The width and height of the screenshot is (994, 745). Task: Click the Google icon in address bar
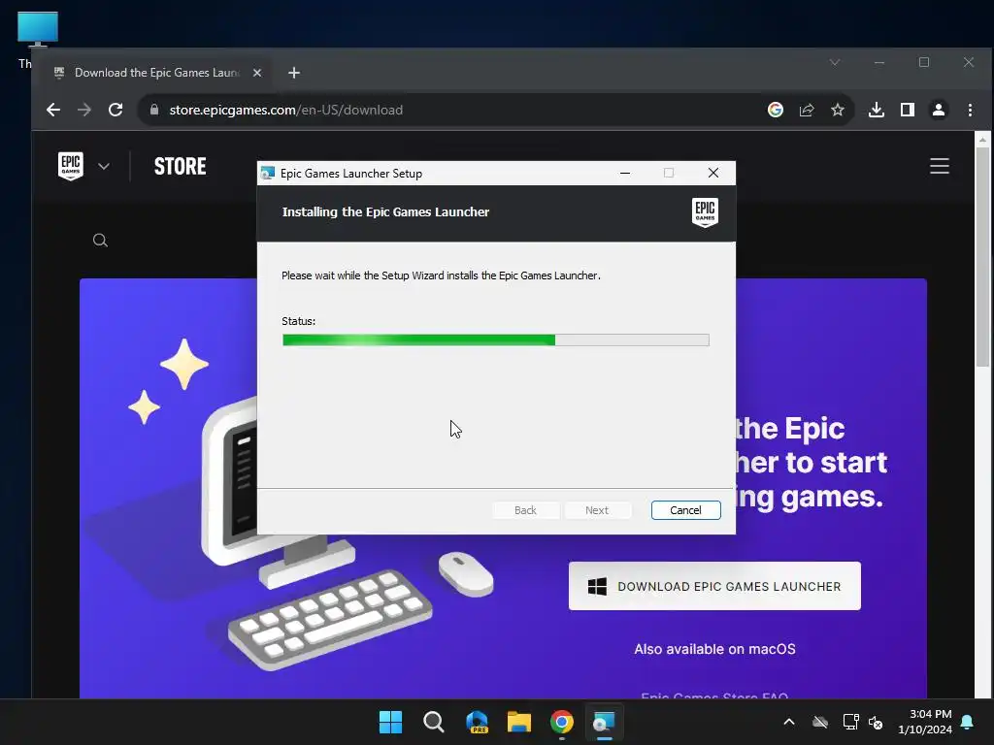click(776, 110)
